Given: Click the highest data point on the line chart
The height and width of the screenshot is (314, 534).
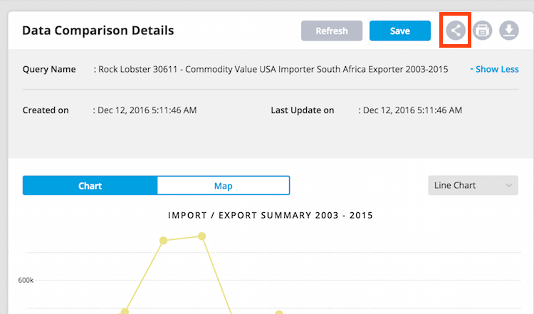Looking at the screenshot, I should (x=202, y=236).
